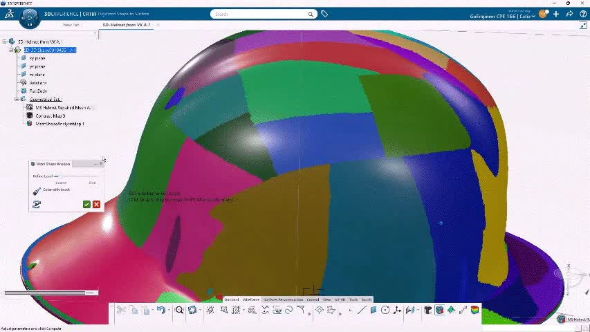The height and width of the screenshot is (332, 590).
Task: Collapse the SD-Helmet from VX root node
Action: (x=4, y=41)
